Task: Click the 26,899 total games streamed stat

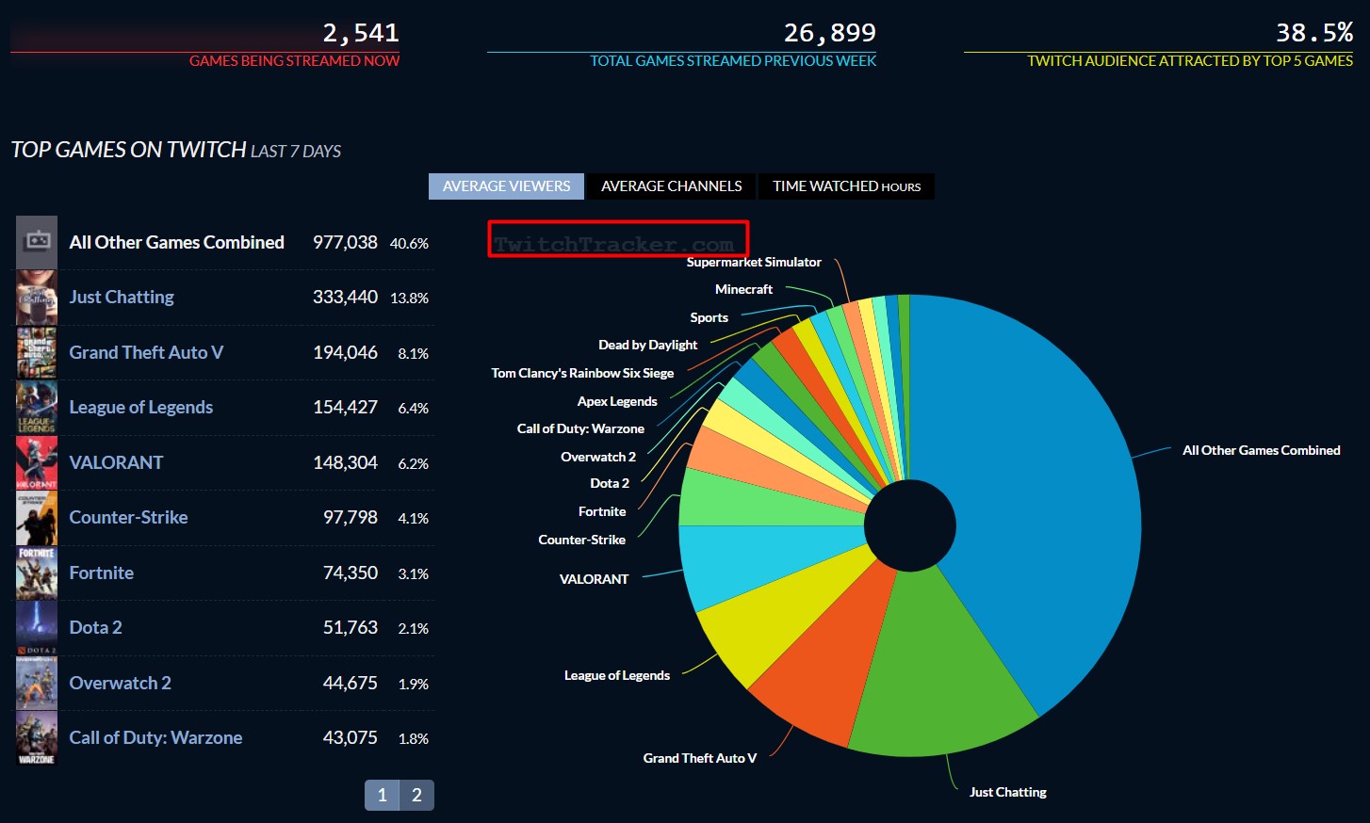Action: [x=829, y=33]
